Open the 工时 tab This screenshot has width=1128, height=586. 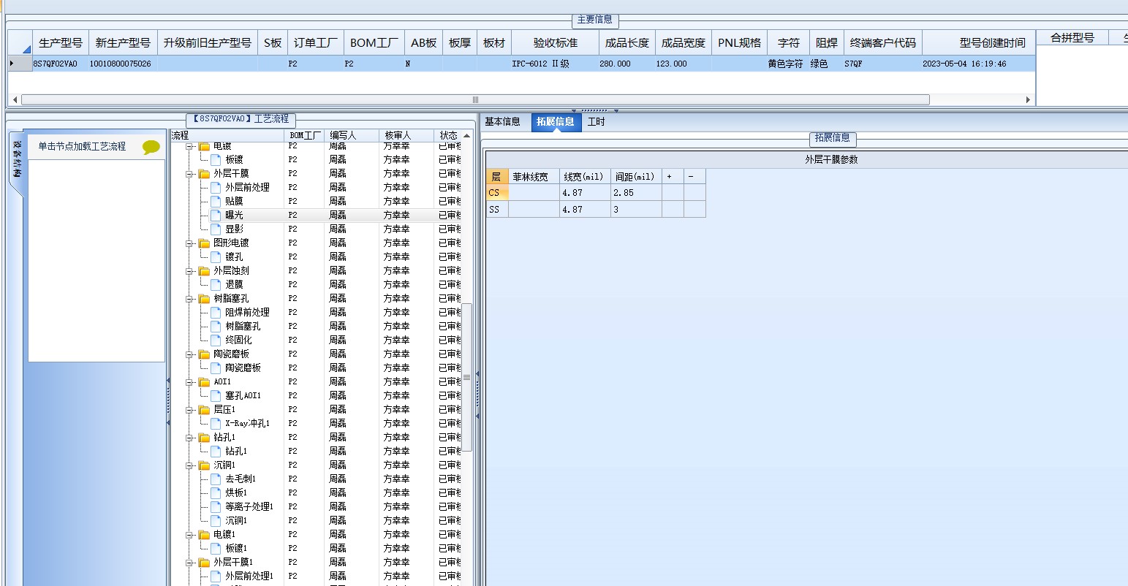[x=597, y=122]
